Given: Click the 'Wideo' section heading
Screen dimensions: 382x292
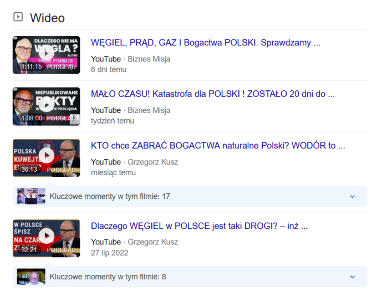Looking at the screenshot, I should (x=47, y=18).
